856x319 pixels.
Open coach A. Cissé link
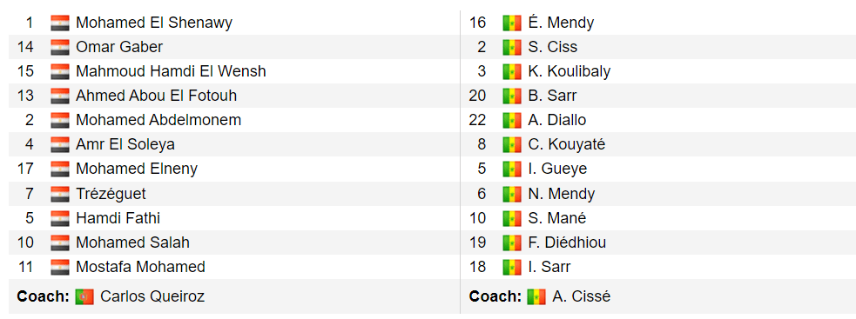click(x=582, y=296)
